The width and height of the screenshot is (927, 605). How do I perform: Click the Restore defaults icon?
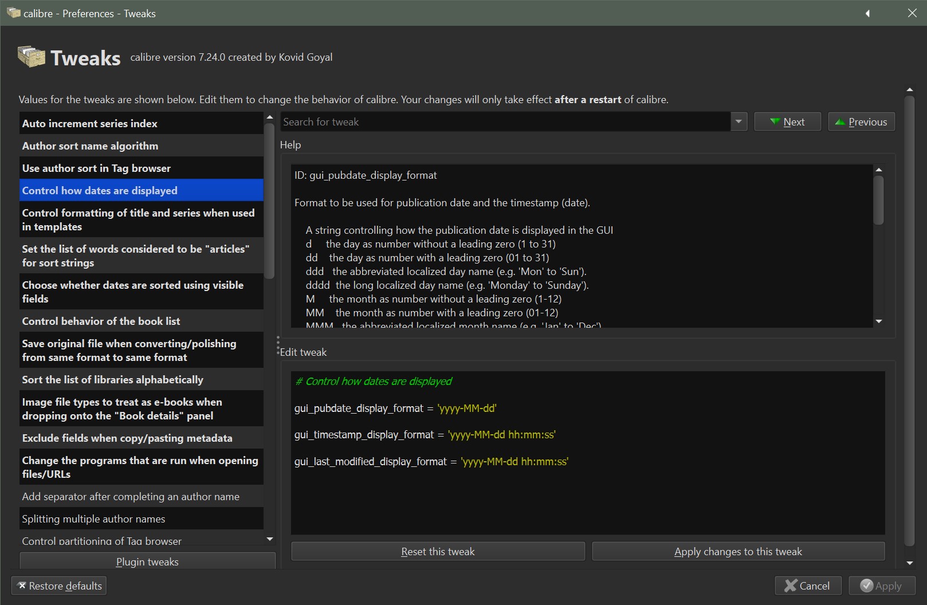coord(22,586)
